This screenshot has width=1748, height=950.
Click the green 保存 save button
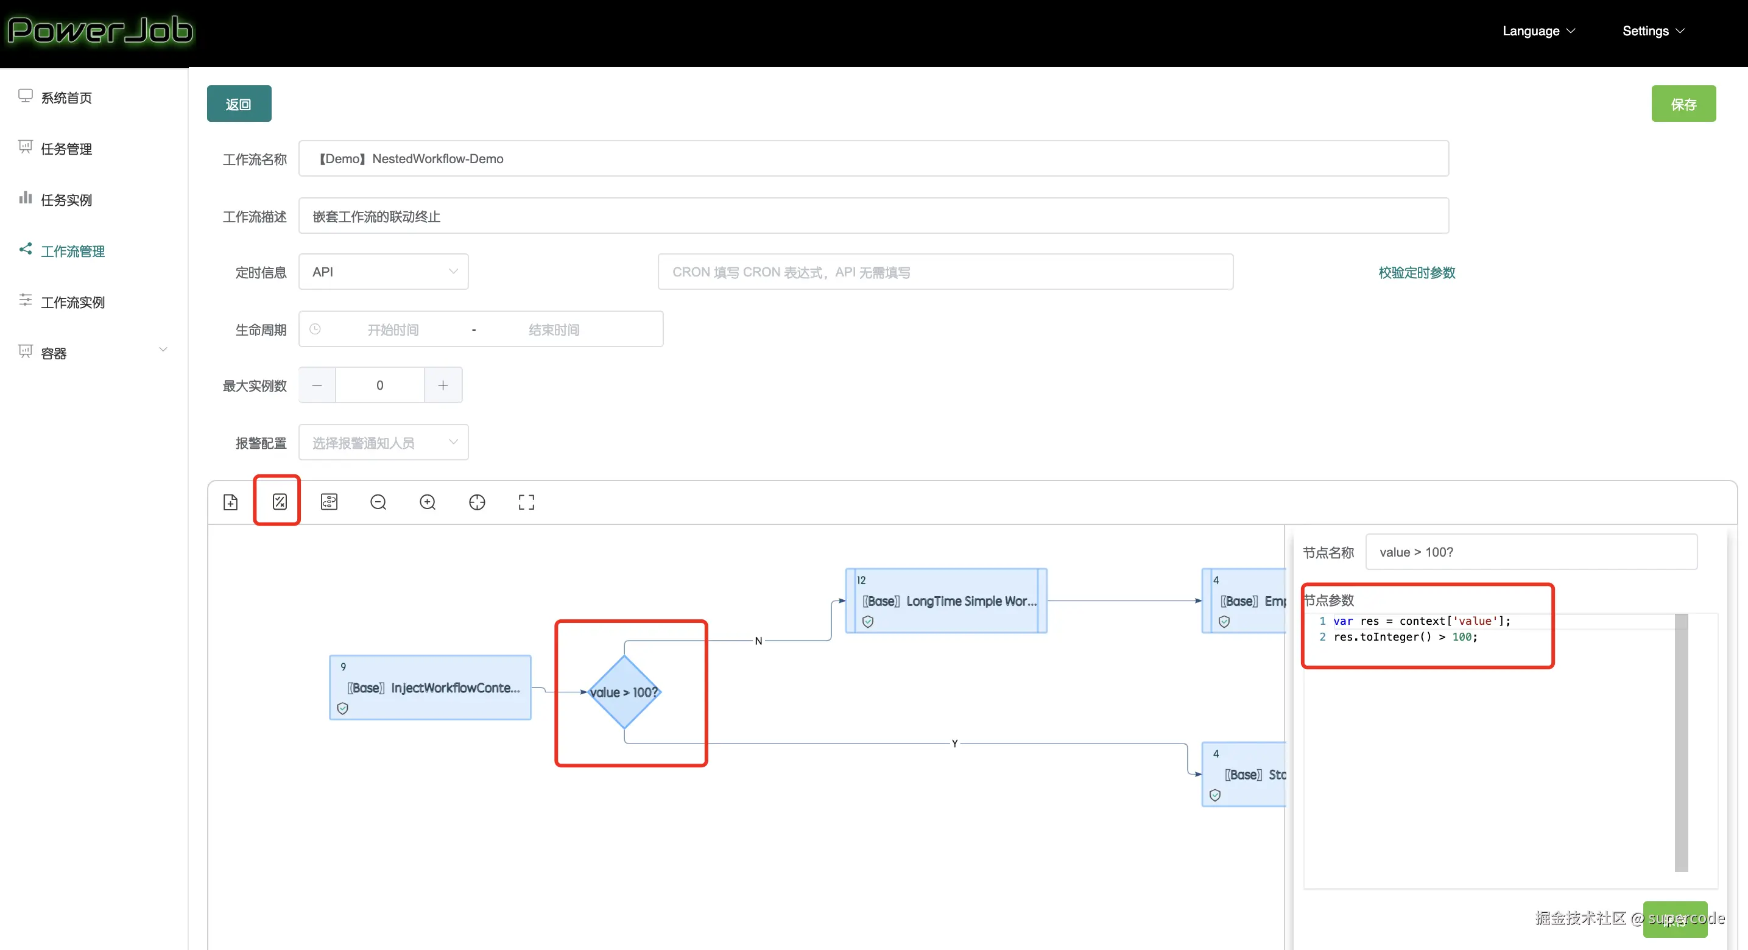1683,104
